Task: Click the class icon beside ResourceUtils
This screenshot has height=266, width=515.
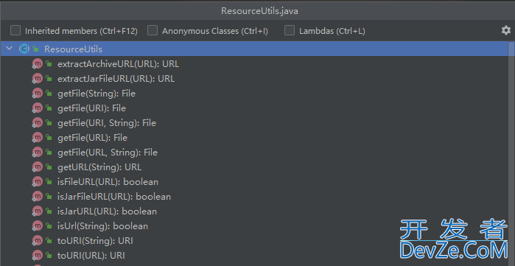Action: point(24,49)
